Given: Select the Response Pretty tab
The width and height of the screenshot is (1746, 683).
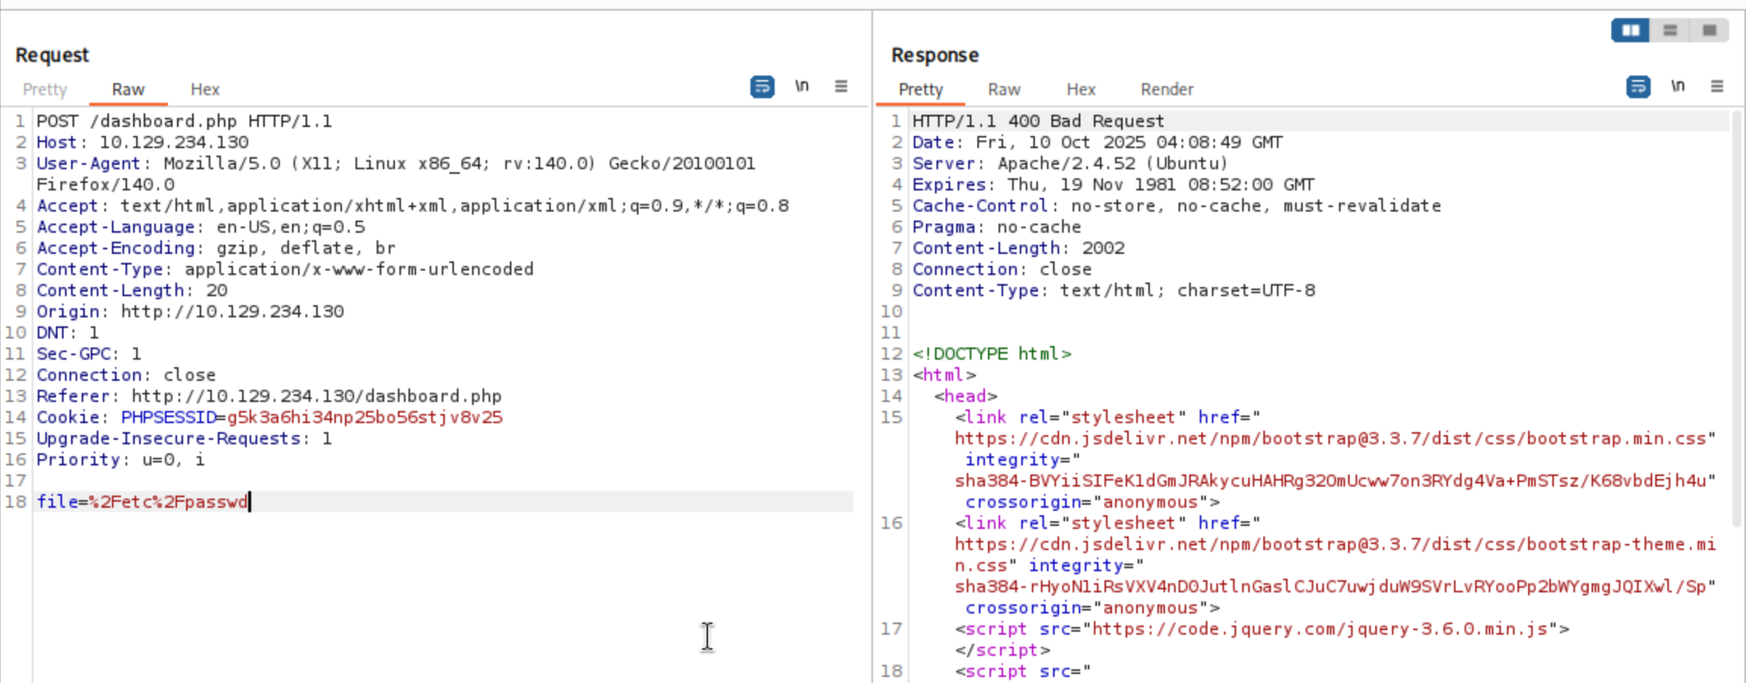Looking at the screenshot, I should point(920,90).
